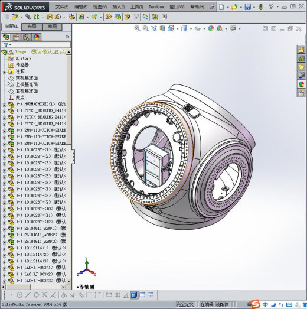Screen dimensions: 307x309
Task: Open the 工具(T) menu
Action: (x=136, y=7)
